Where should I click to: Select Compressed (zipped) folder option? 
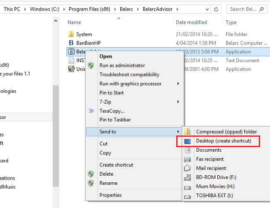[x=226, y=132]
